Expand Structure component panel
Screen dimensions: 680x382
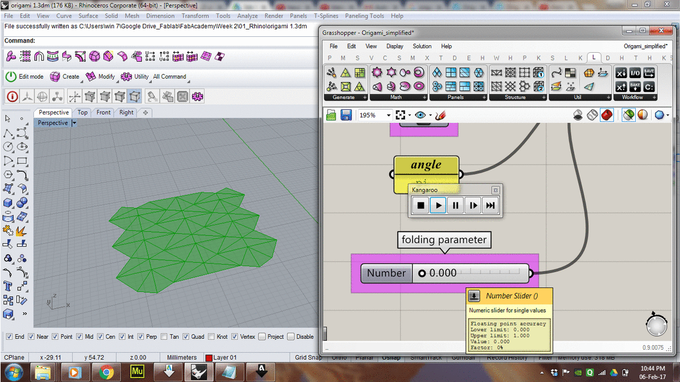click(x=544, y=97)
